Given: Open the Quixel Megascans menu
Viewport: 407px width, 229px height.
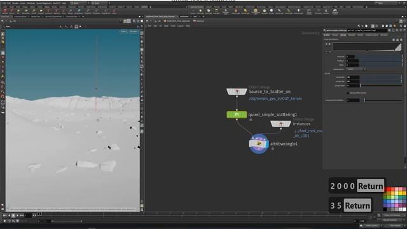Looking at the screenshot, I should point(44,3).
